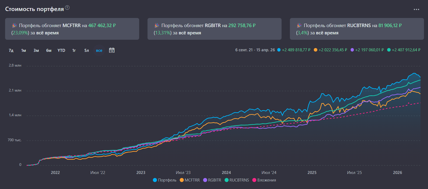428x189 pixels.
Task: Click blue portfolio value dot at top right
Action: (279, 50)
